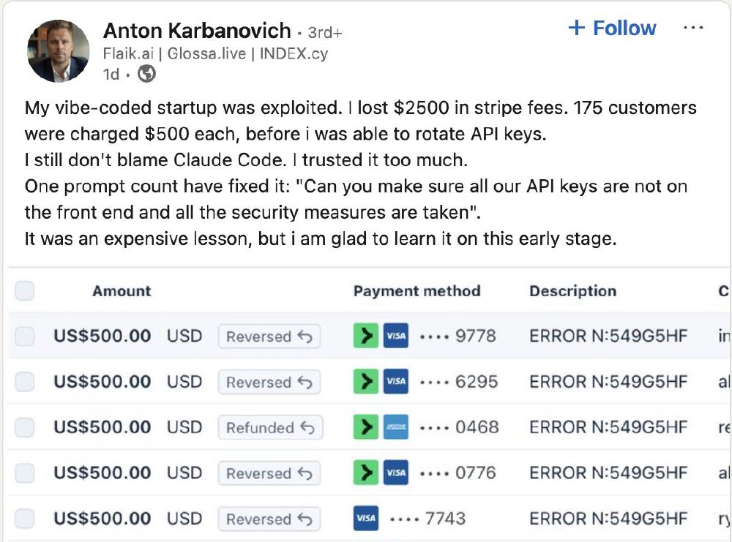The height and width of the screenshot is (542, 732).
Task: Click the blue card icon on the row ending 0468
Action: click(x=395, y=427)
